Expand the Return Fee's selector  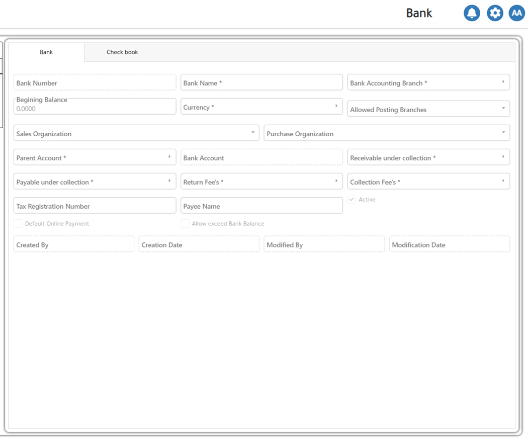[x=336, y=181]
